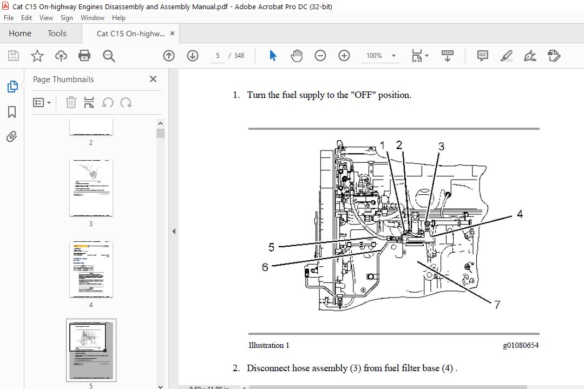This screenshot has width=584, height=389.
Task: Select the Cat C15 On-highw... document tab
Action: point(130,34)
